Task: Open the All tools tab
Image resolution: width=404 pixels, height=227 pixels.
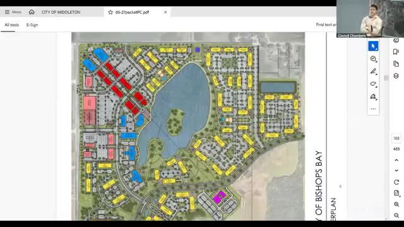Action: click(x=11, y=25)
